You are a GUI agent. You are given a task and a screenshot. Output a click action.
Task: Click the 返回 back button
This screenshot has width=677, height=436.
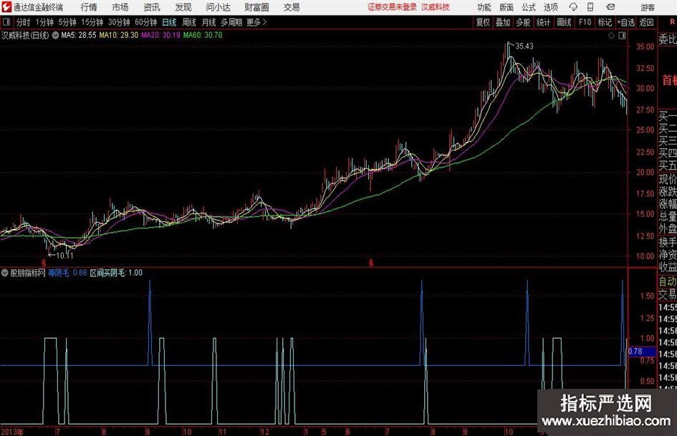click(646, 22)
